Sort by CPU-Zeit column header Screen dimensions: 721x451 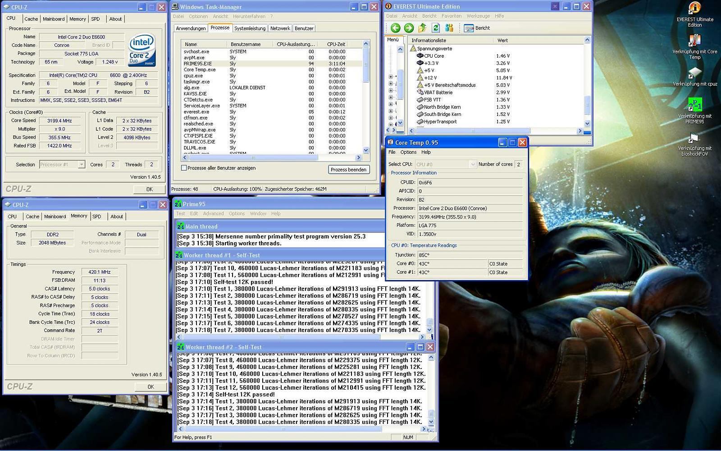(x=336, y=44)
